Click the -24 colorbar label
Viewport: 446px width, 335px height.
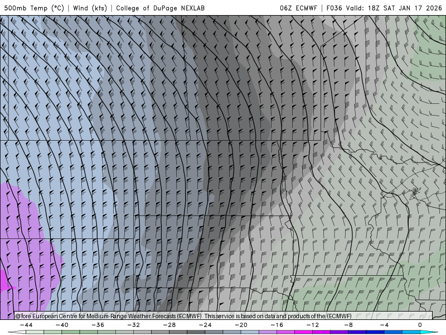point(205,325)
